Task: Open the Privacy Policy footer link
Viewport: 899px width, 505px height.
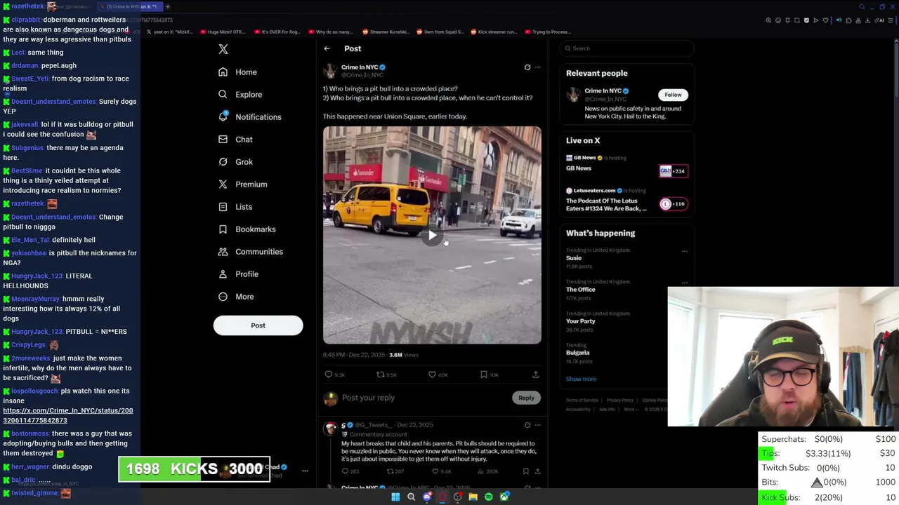Action: (620, 400)
